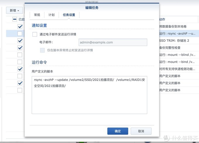The image size is (199, 143).
Task: Check the mount --bind task checkbox
Action: click(20, 62)
